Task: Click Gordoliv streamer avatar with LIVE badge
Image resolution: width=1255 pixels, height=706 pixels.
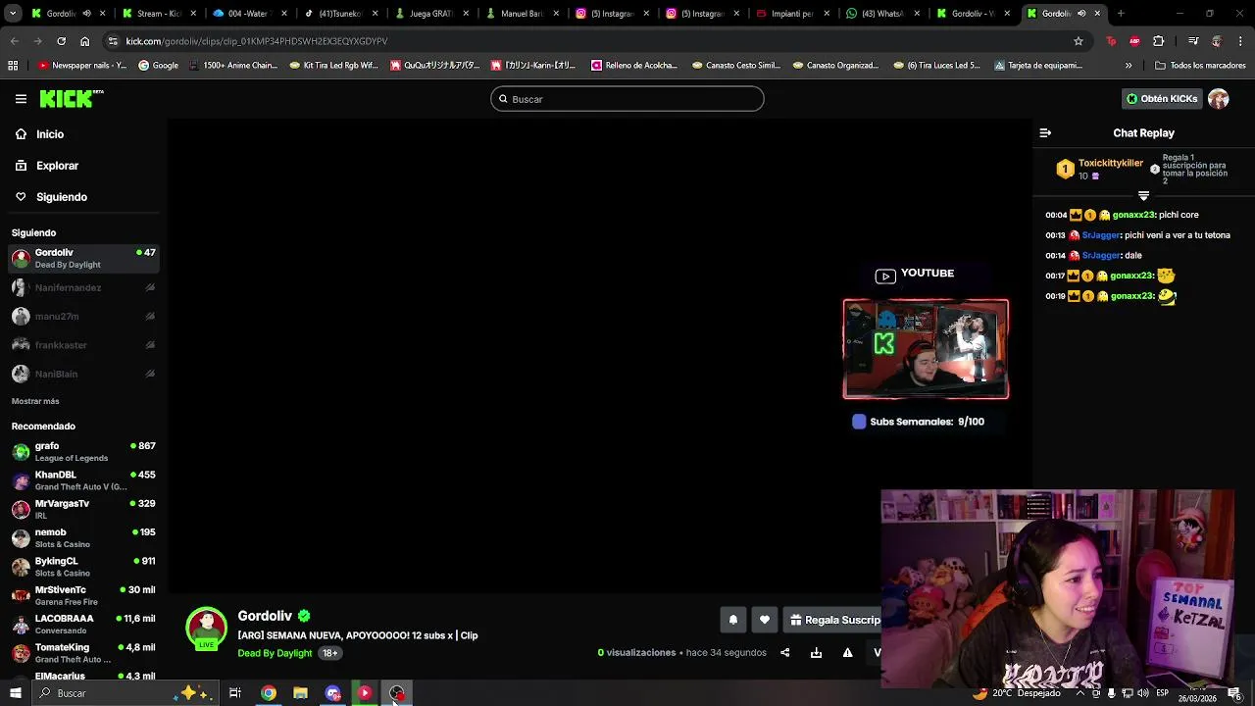Action: tap(206, 630)
